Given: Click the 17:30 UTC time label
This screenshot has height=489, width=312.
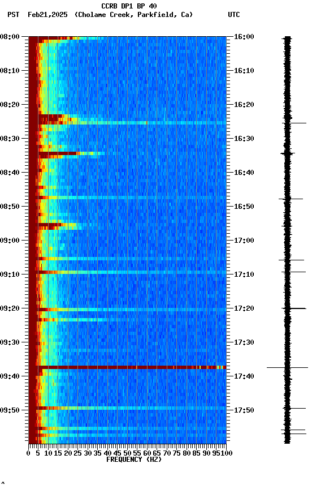Looking at the screenshot, I should coord(244,342).
